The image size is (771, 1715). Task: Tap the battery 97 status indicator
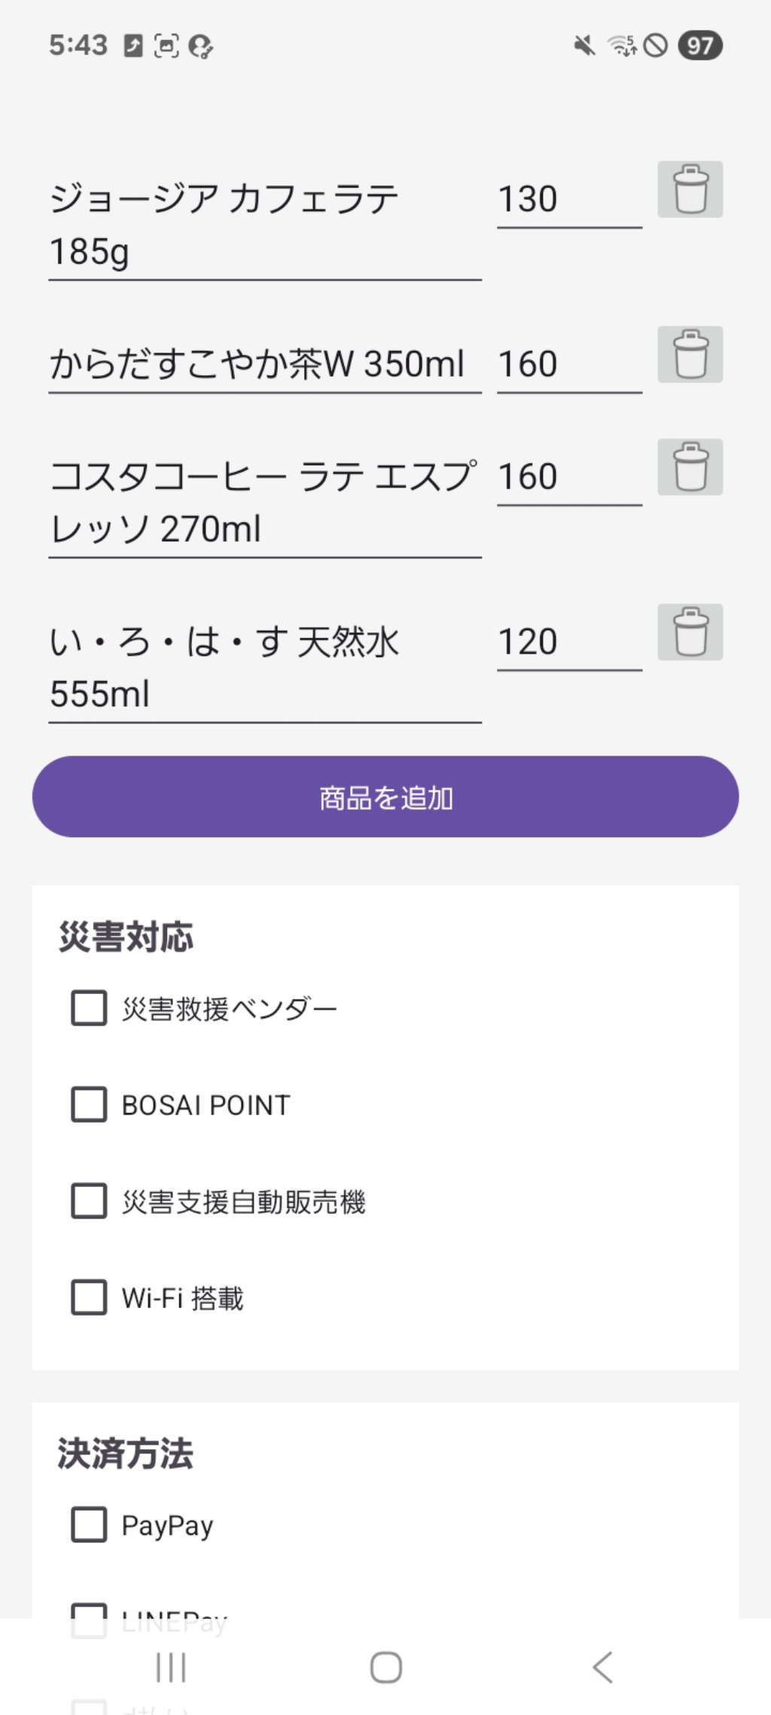[700, 45]
